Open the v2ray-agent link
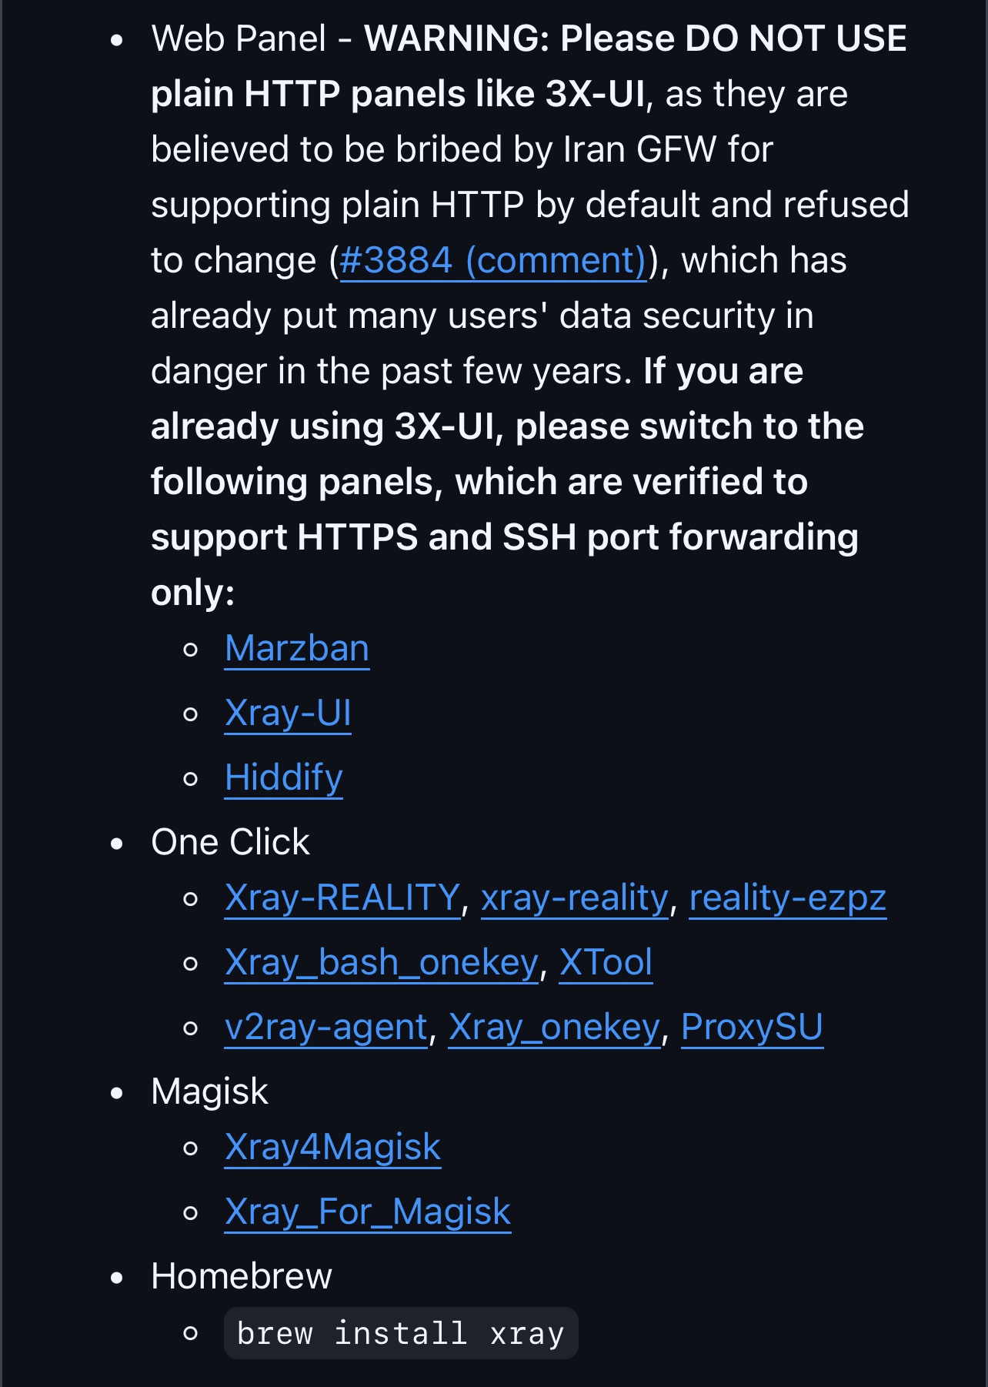This screenshot has width=988, height=1387. coord(326,1028)
